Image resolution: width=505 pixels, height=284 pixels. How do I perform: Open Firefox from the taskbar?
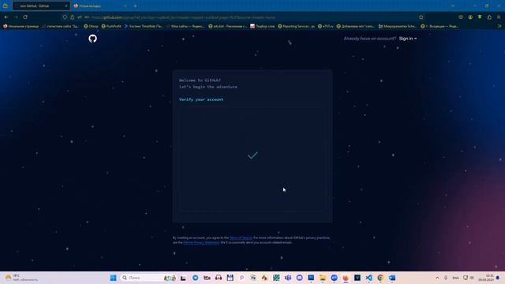pyautogui.click(x=346, y=278)
